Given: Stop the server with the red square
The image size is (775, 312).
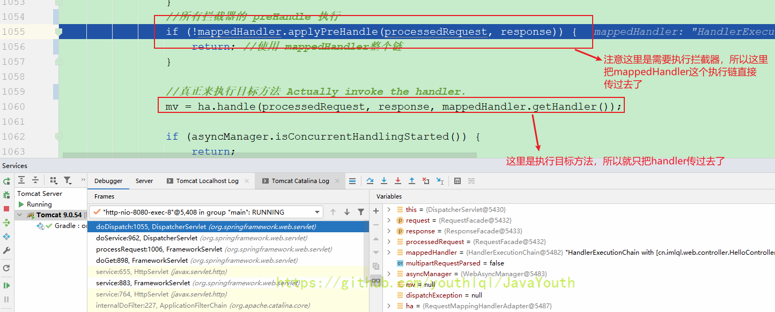Looking at the screenshot, I should [6, 209].
